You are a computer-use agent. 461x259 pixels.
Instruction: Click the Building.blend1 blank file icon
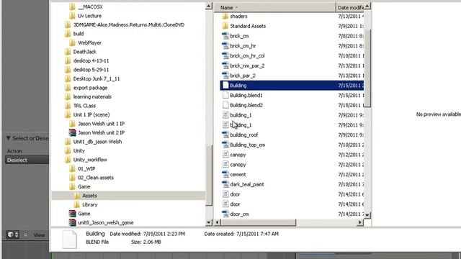[x=225, y=95]
